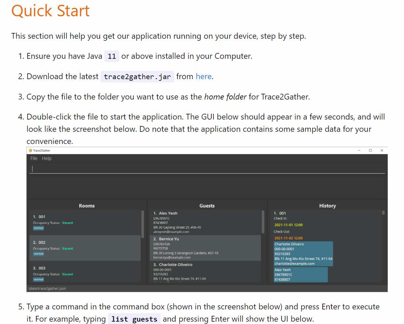Click Charlotte Oliveiro guest card in History
Screen dimensions: 404x324
(x=303, y=254)
